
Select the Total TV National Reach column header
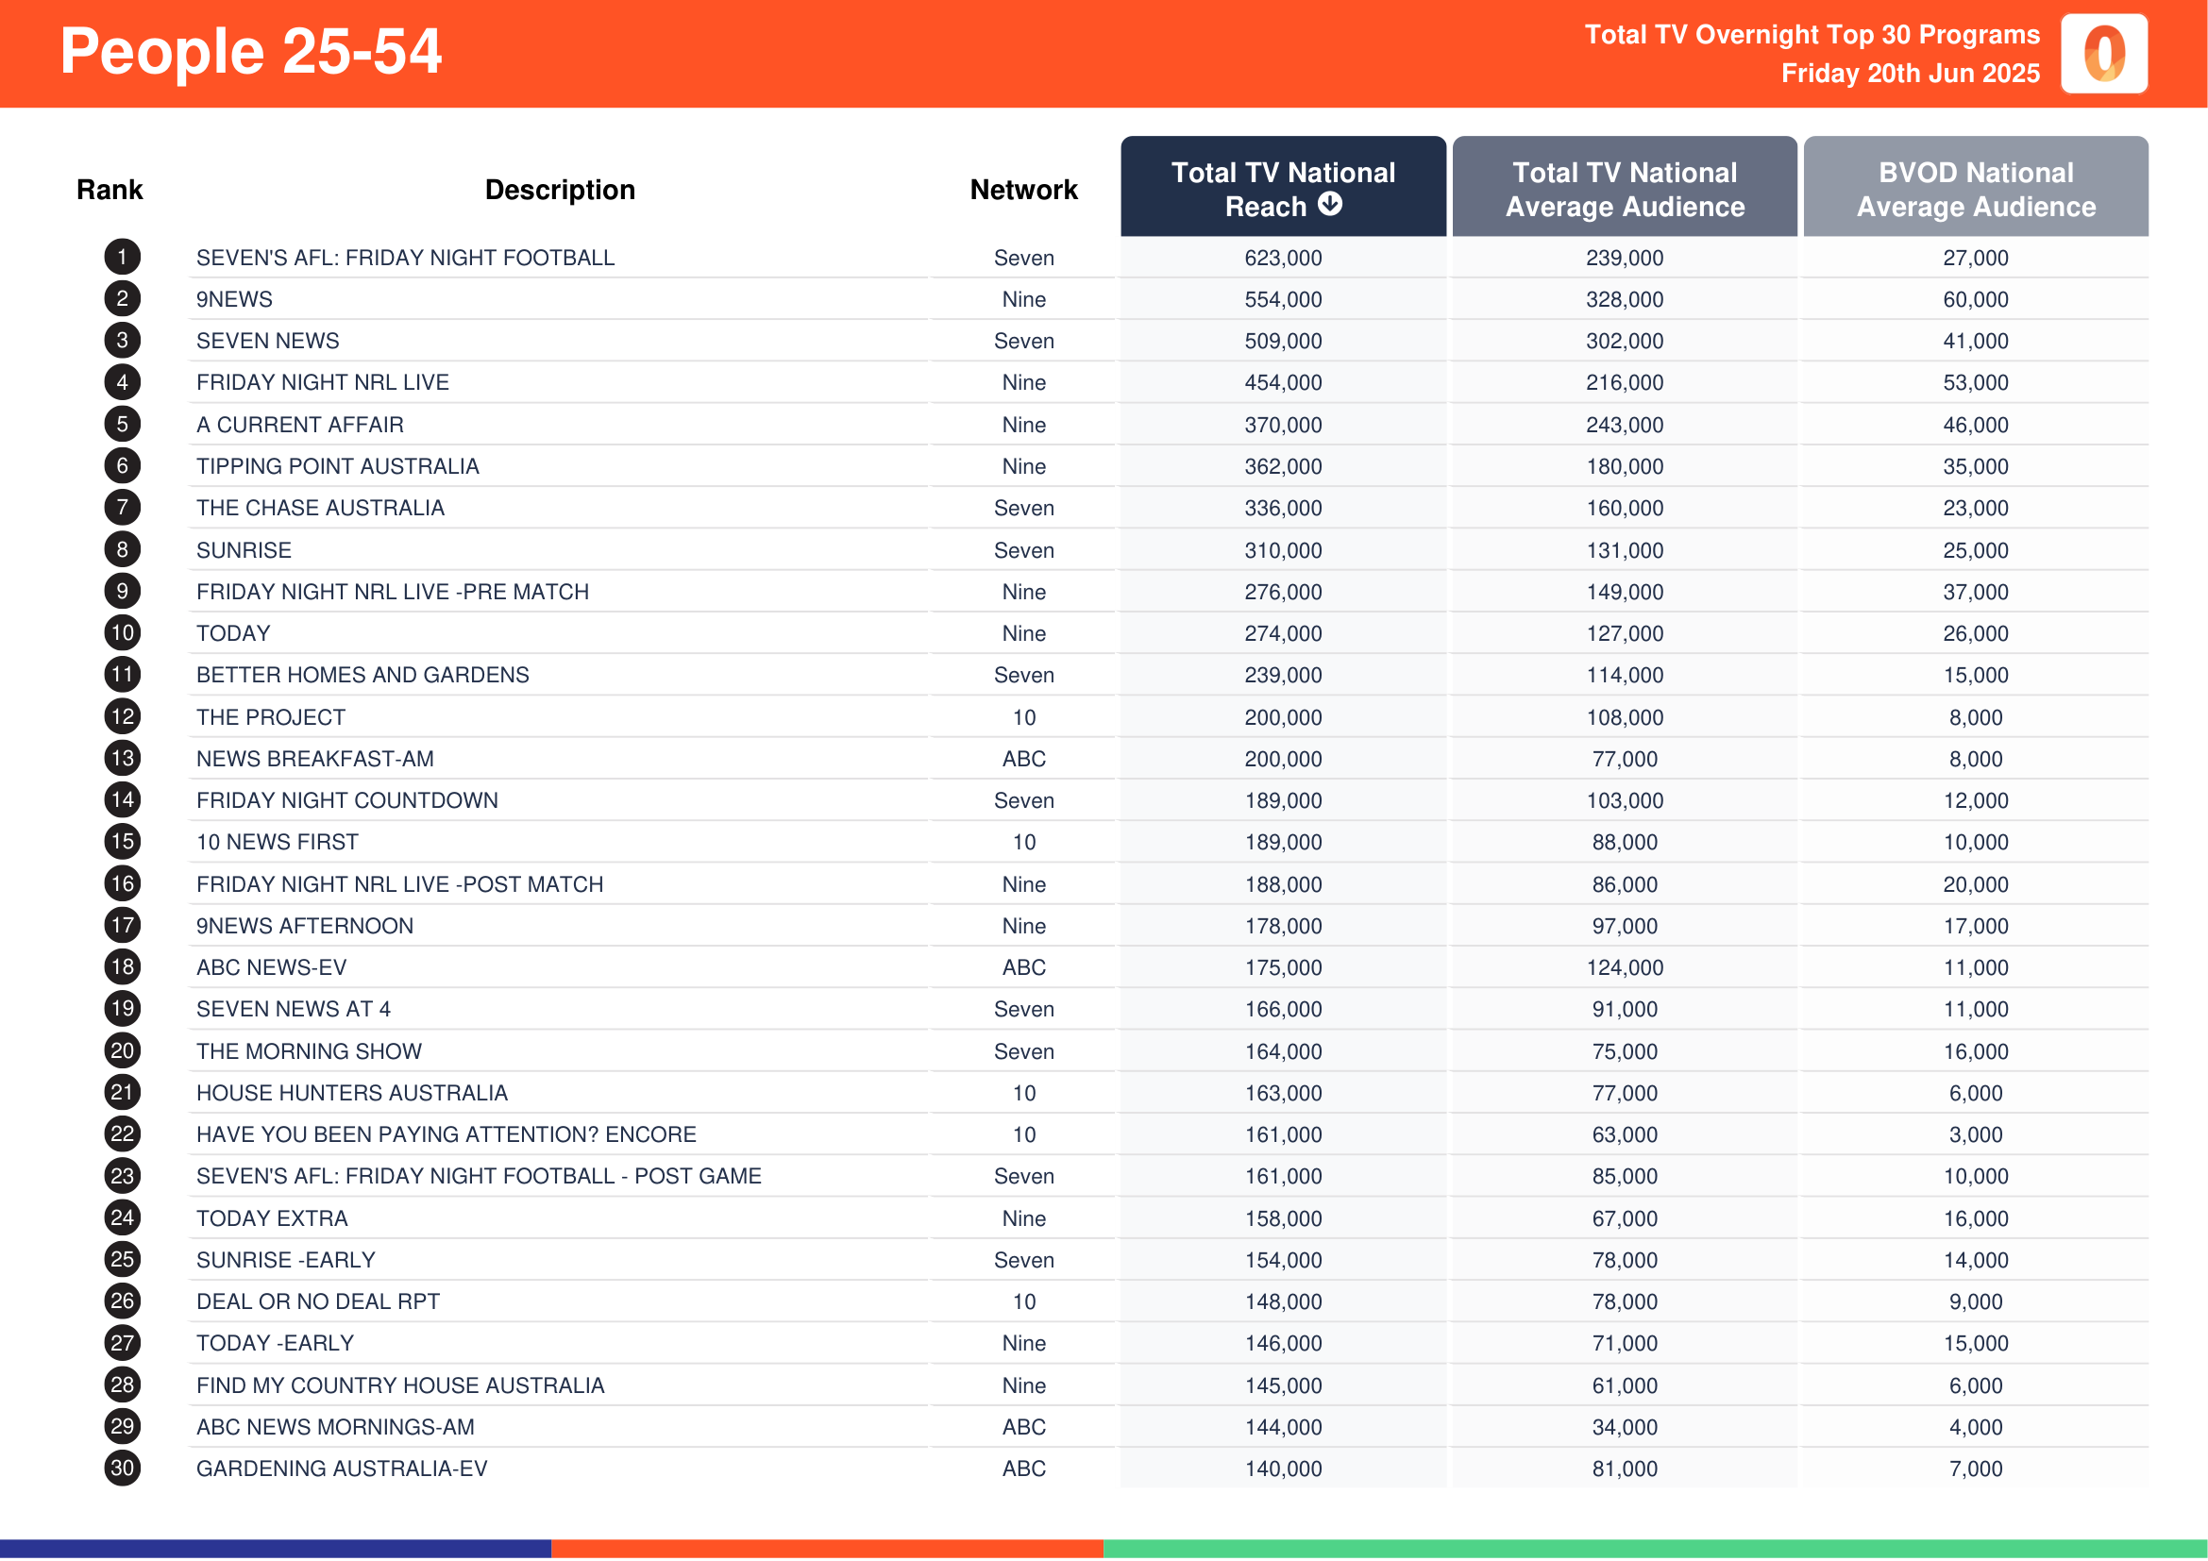coord(1283,188)
